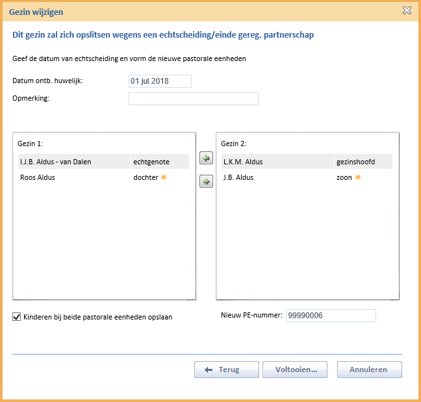
Task: Toggle Kinderen bij beide pastorale eenheden opslaan
Action: 17,317
